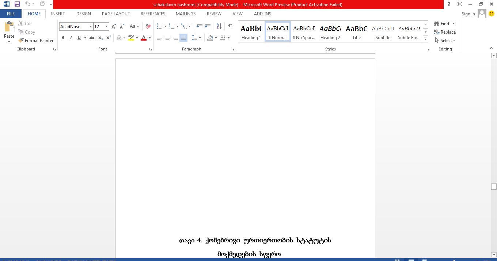The image size is (497, 261).
Task: Select the Heading 1 style thumbnail
Action: click(251, 32)
